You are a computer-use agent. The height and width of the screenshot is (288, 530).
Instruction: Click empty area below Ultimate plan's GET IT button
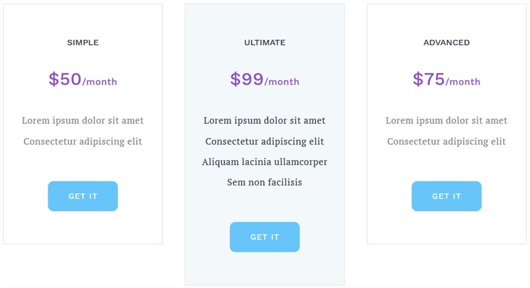click(x=265, y=269)
